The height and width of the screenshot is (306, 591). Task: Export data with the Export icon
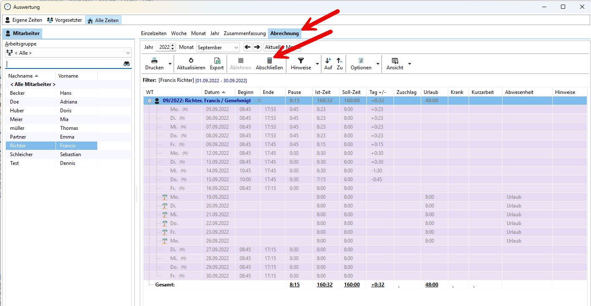point(217,61)
